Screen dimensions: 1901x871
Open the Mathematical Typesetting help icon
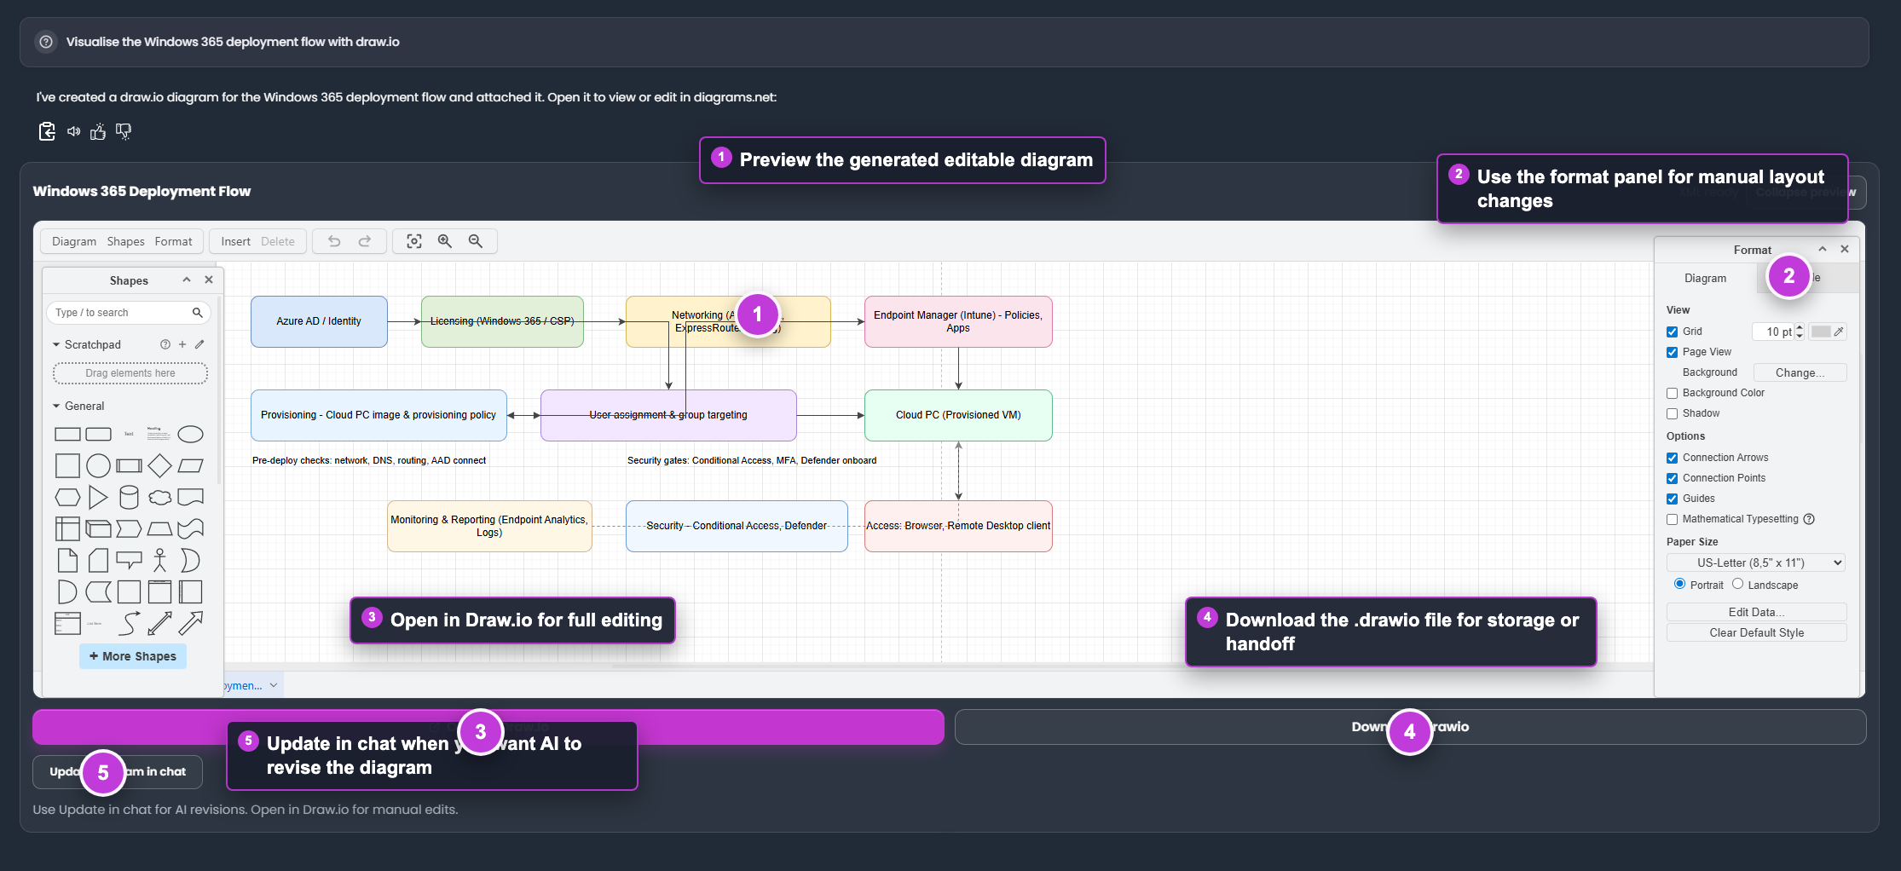[1809, 519]
